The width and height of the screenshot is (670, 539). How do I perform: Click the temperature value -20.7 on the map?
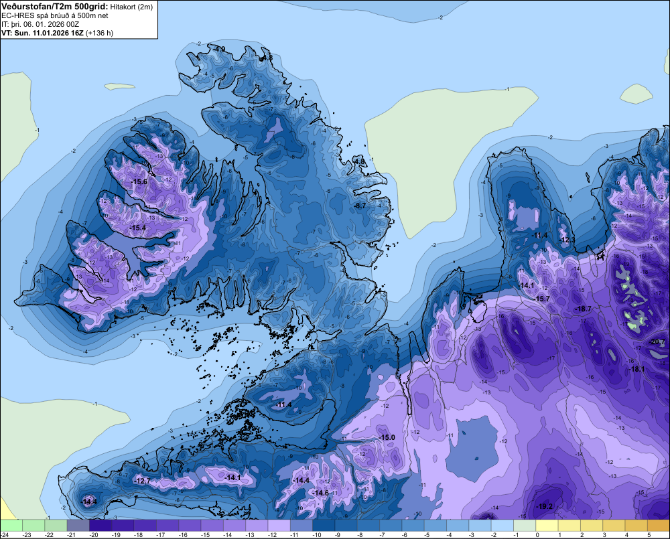tap(657, 342)
